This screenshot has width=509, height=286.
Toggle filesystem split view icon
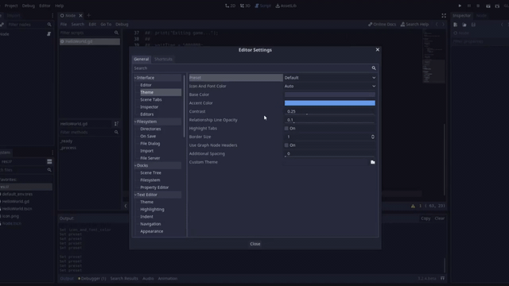pyautogui.click(x=49, y=161)
